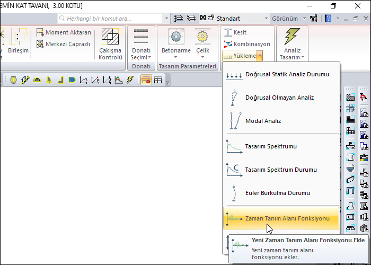Select the Merkezi Çaprazlı tool

point(64,44)
